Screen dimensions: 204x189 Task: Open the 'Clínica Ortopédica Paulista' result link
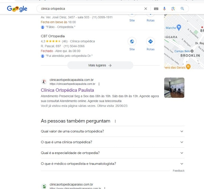pyautogui.click(x=67, y=90)
